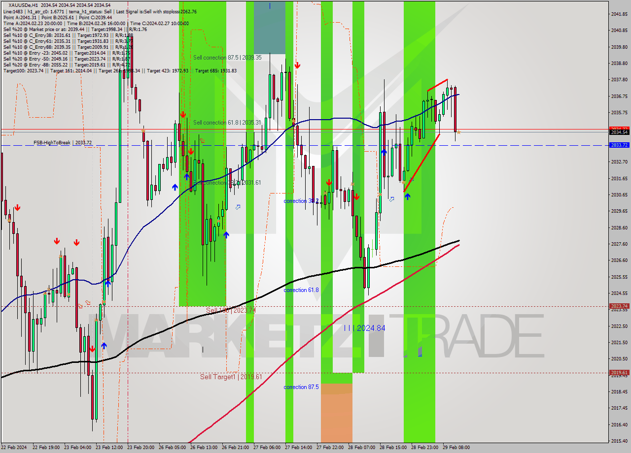Click the '22 Feb 19:00' time label
Image resolution: width=631 pixels, height=453 pixels.
tap(46, 448)
